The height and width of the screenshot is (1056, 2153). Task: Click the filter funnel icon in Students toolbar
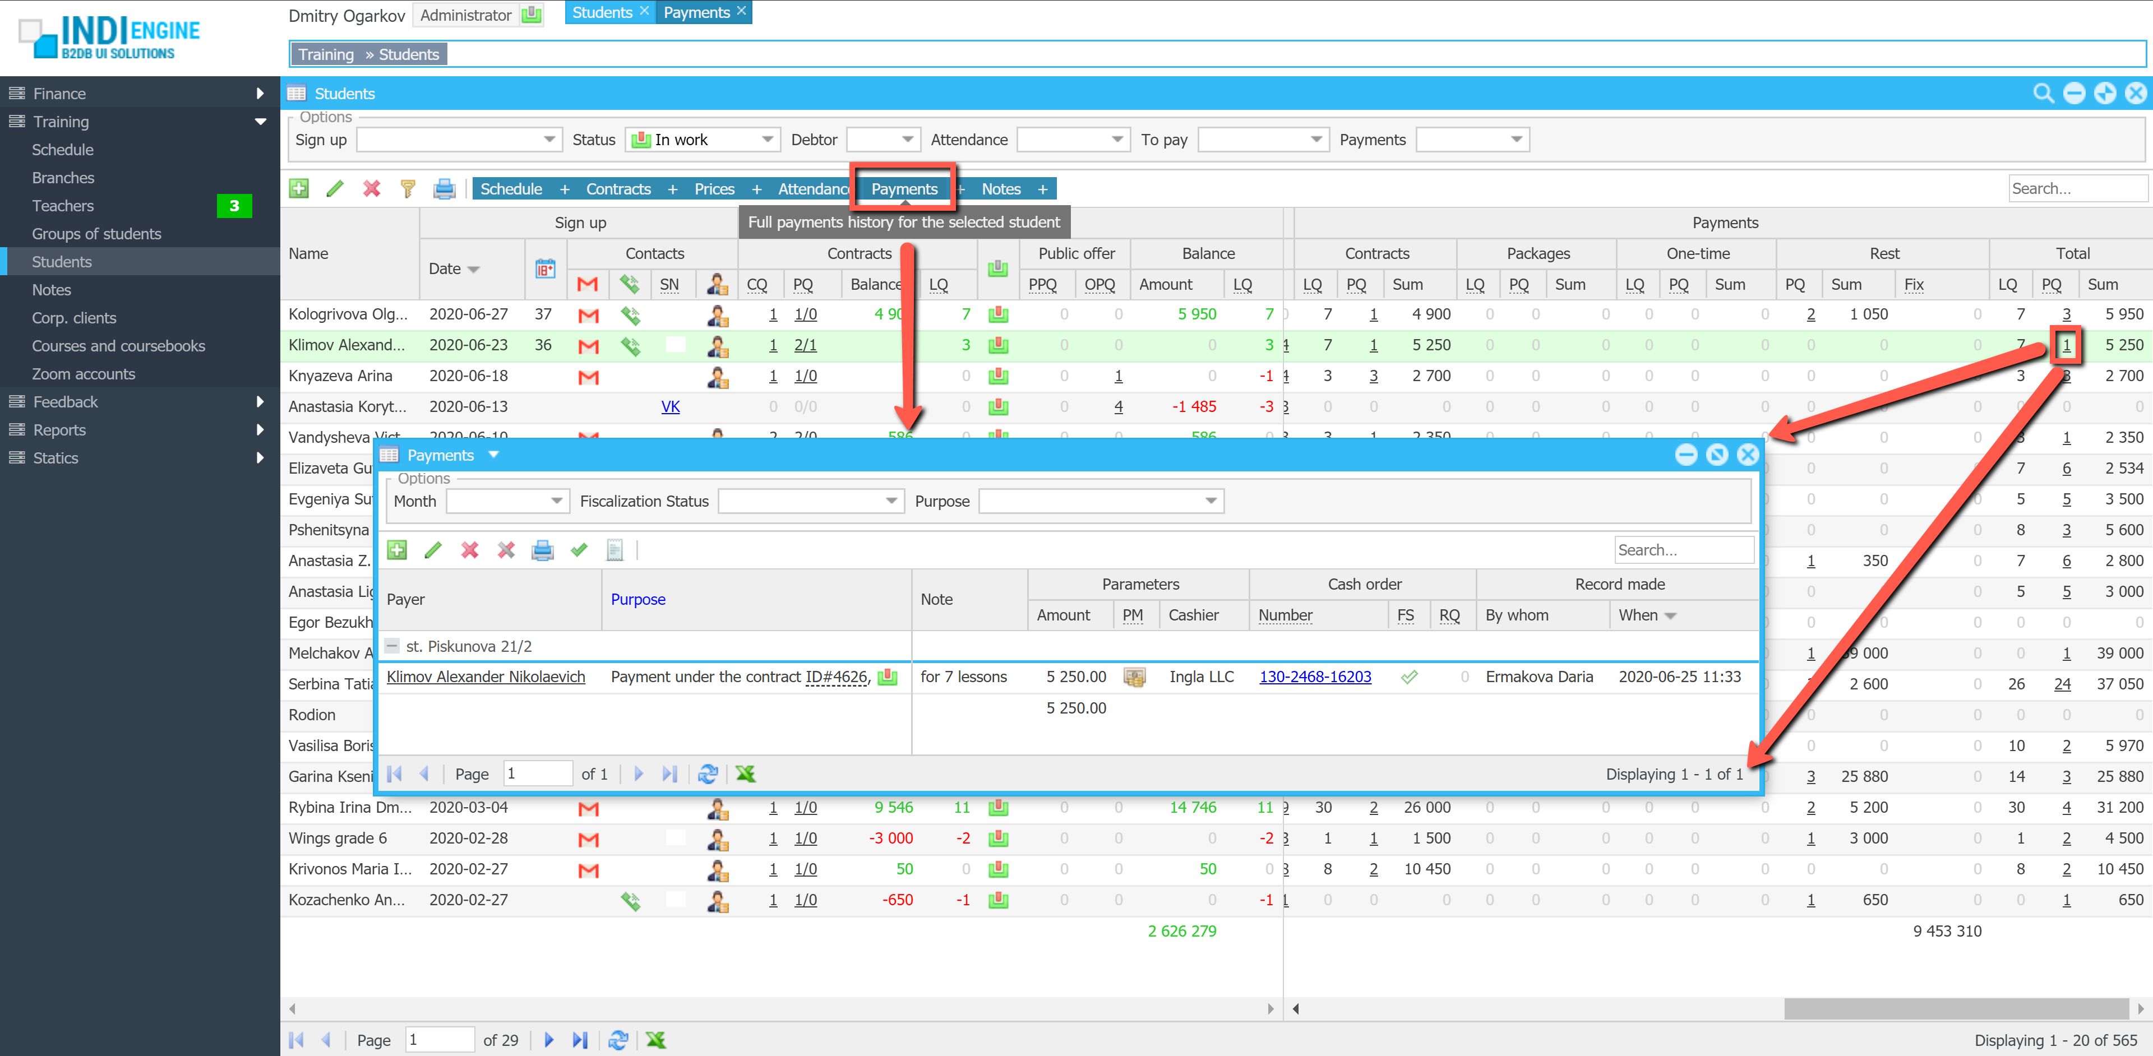[x=408, y=189]
